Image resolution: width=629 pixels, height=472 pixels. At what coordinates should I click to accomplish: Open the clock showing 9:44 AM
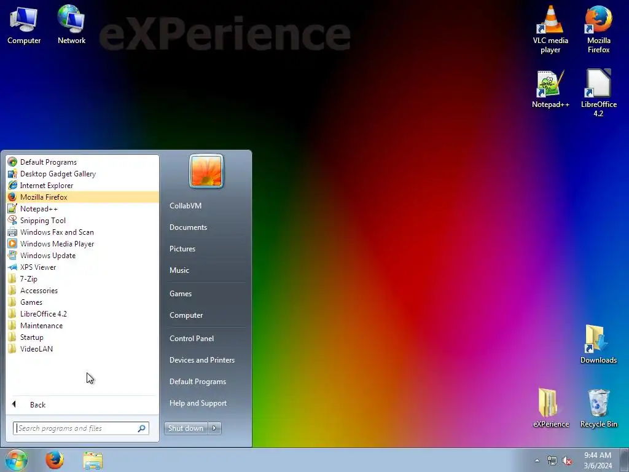(x=598, y=460)
